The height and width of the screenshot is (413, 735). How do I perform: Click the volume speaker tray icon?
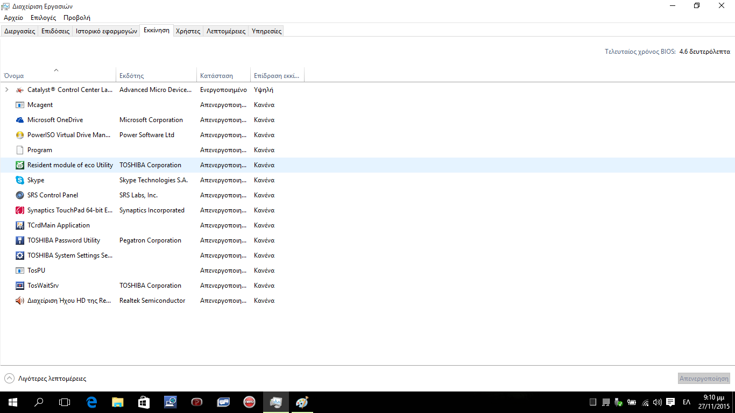(x=658, y=402)
